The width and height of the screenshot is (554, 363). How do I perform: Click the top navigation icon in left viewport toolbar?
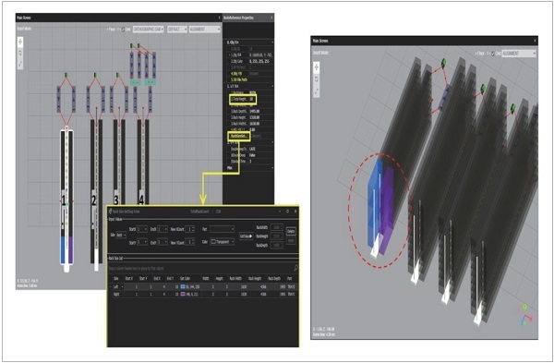click(20, 42)
